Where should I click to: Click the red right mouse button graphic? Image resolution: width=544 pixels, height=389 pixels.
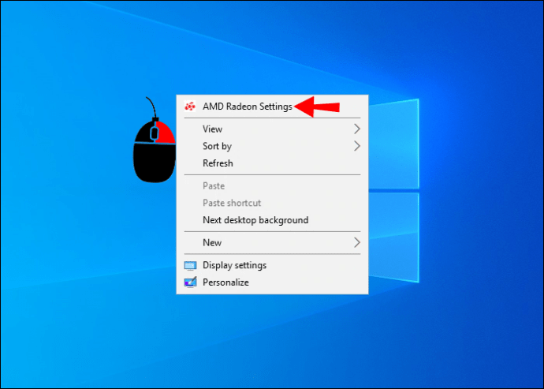pyautogui.click(x=165, y=133)
